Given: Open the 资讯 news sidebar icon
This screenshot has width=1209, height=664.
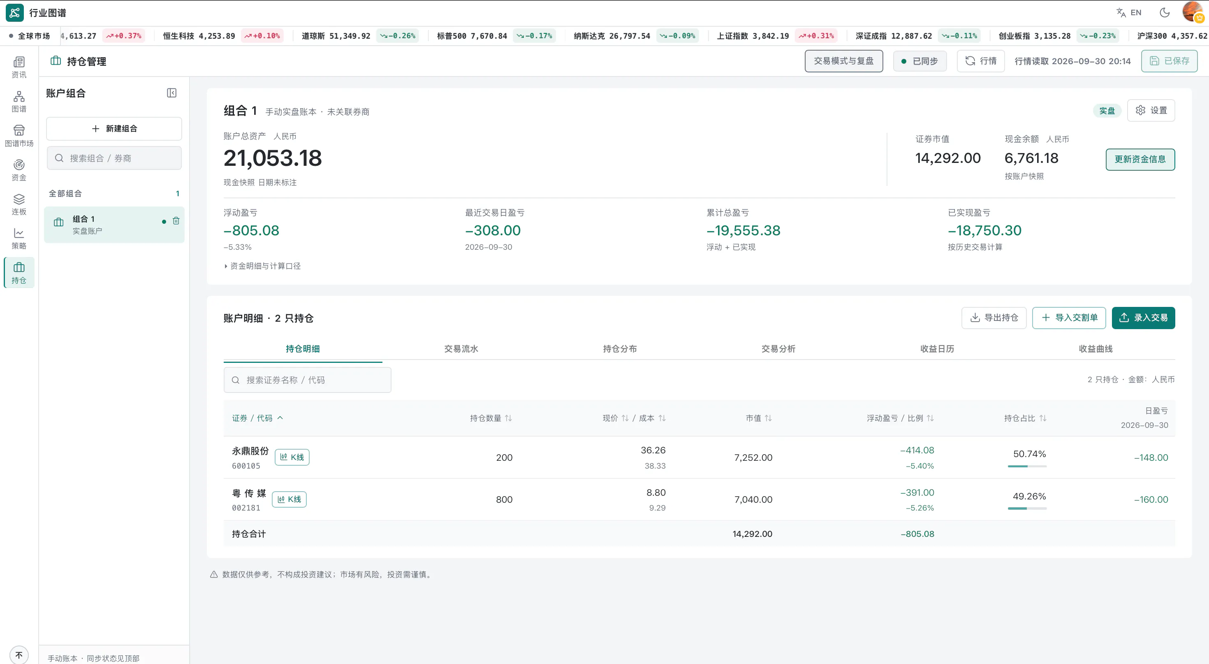Looking at the screenshot, I should pyautogui.click(x=19, y=67).
